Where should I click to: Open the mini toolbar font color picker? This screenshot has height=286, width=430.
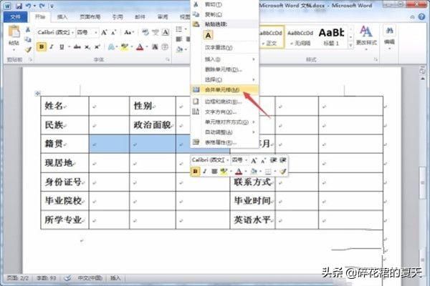tap(246, 172)
